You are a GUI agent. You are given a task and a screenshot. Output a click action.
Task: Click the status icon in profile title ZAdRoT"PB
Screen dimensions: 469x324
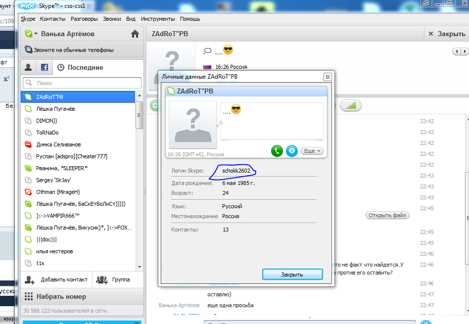point(171,91)
